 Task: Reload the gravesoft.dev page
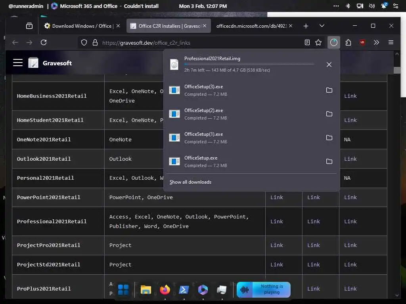click(44, 42)
